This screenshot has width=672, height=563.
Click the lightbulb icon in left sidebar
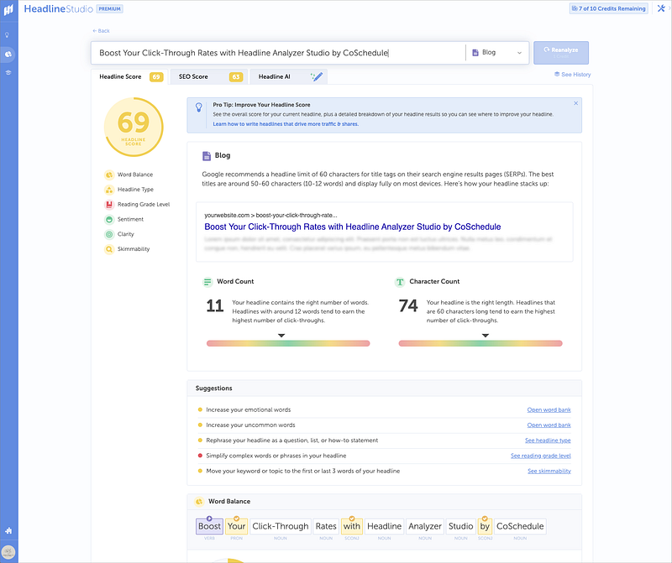click(x=8, y=35)
